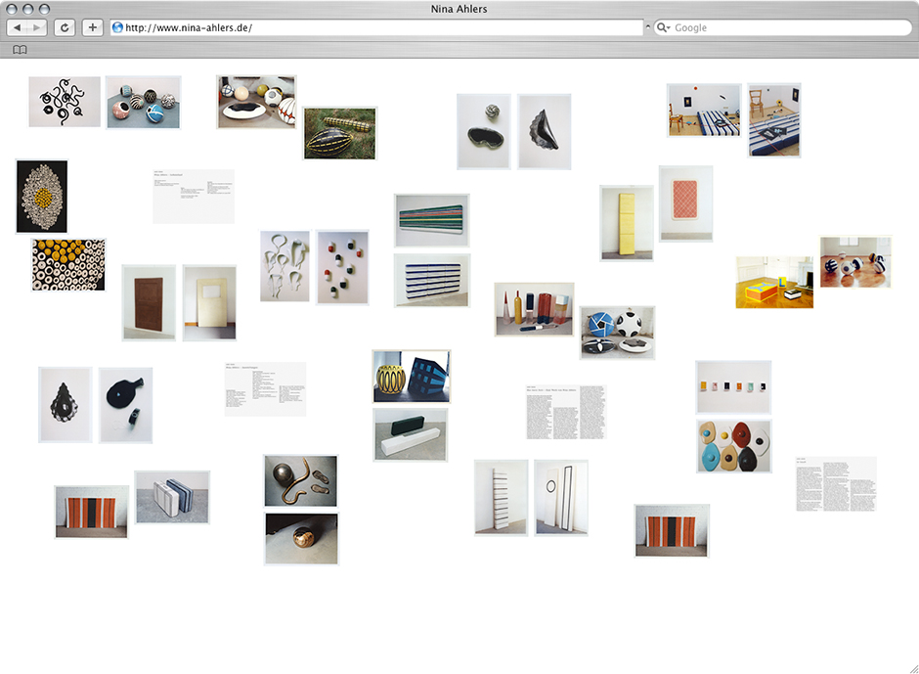
Task: Add bookmark with the plus button
Action: click(93, 28)
